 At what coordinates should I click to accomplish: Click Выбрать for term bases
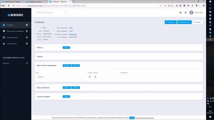point(67,88)
